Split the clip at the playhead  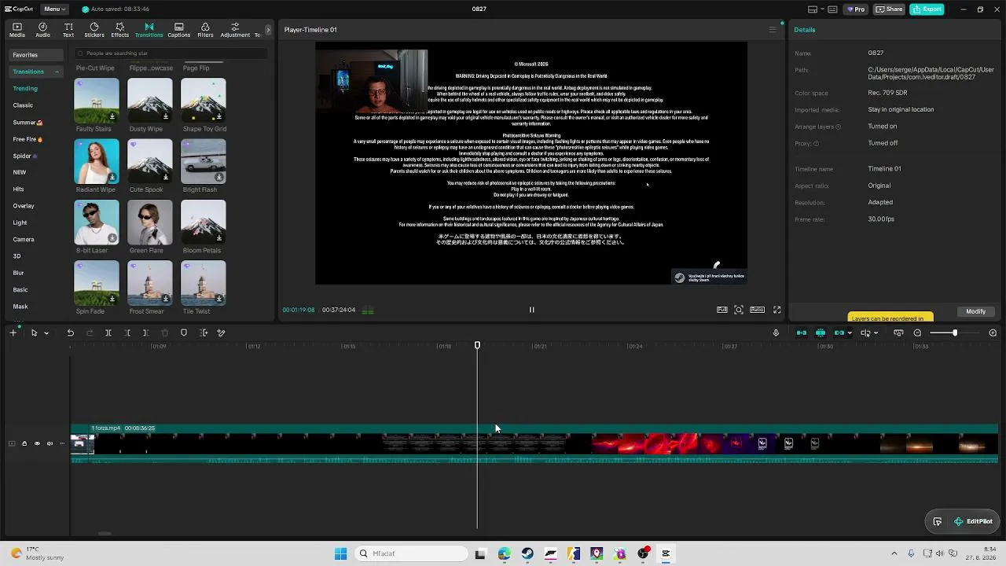[x=108, y=333]
